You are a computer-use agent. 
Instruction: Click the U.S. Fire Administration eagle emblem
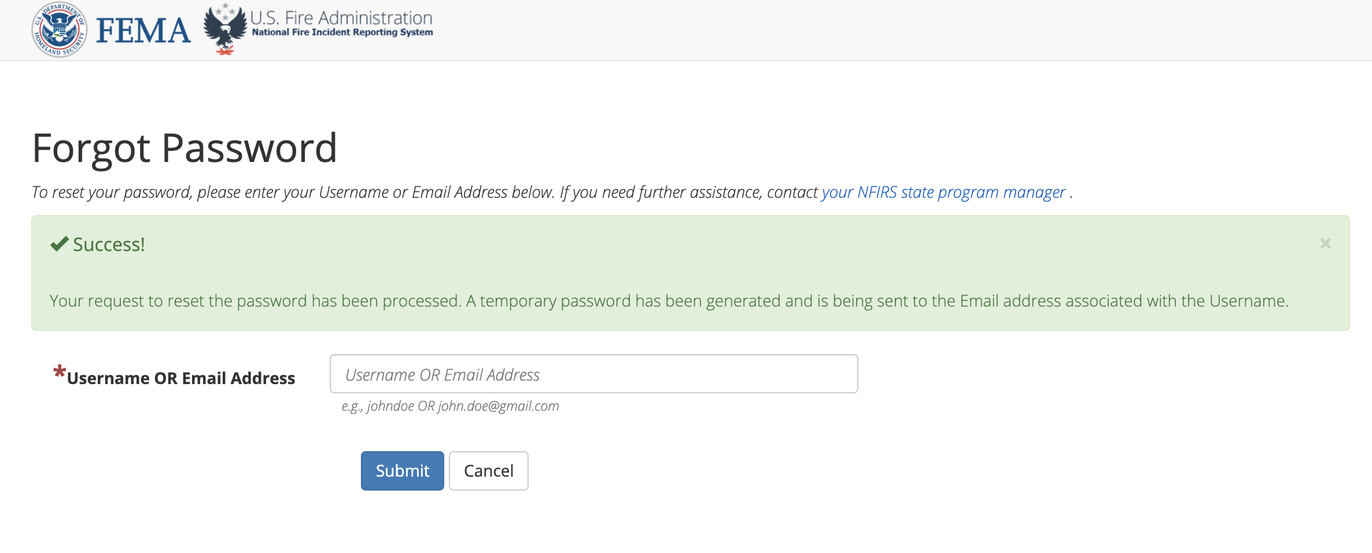coord(226,29)
